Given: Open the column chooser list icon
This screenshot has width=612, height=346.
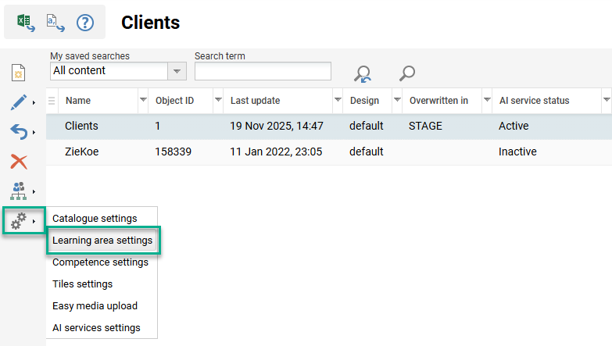Looking at the screenshot, I should pyautogui.click(x=52, y=101).
